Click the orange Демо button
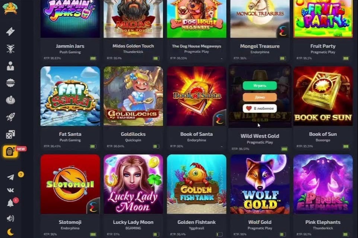The image size is (358, 238). (x=260, y=97)
